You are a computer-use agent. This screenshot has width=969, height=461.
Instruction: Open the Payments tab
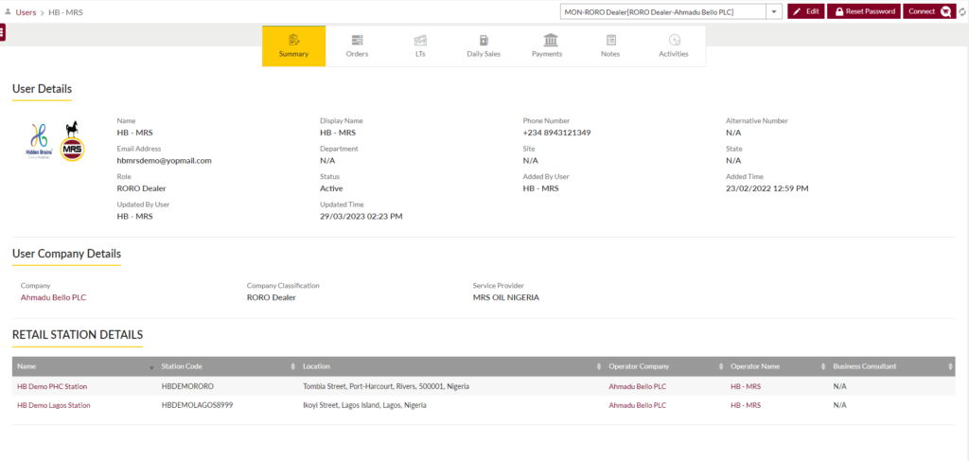click(x=547, y=46)
